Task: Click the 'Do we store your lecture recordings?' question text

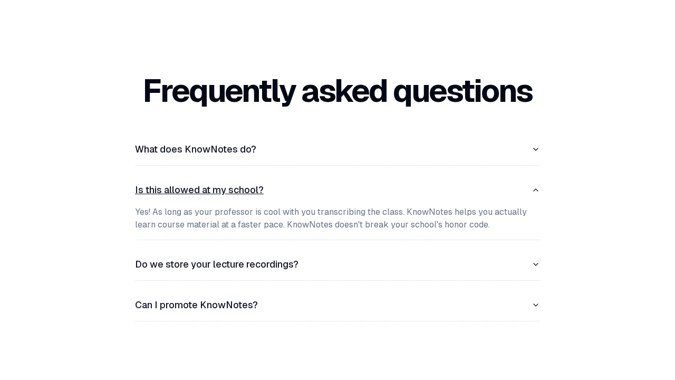Action: coord(217,264)
